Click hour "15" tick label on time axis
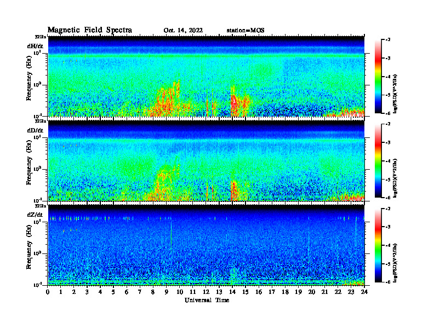The width and height of the screenshot is (434, 335). (245, 292)
